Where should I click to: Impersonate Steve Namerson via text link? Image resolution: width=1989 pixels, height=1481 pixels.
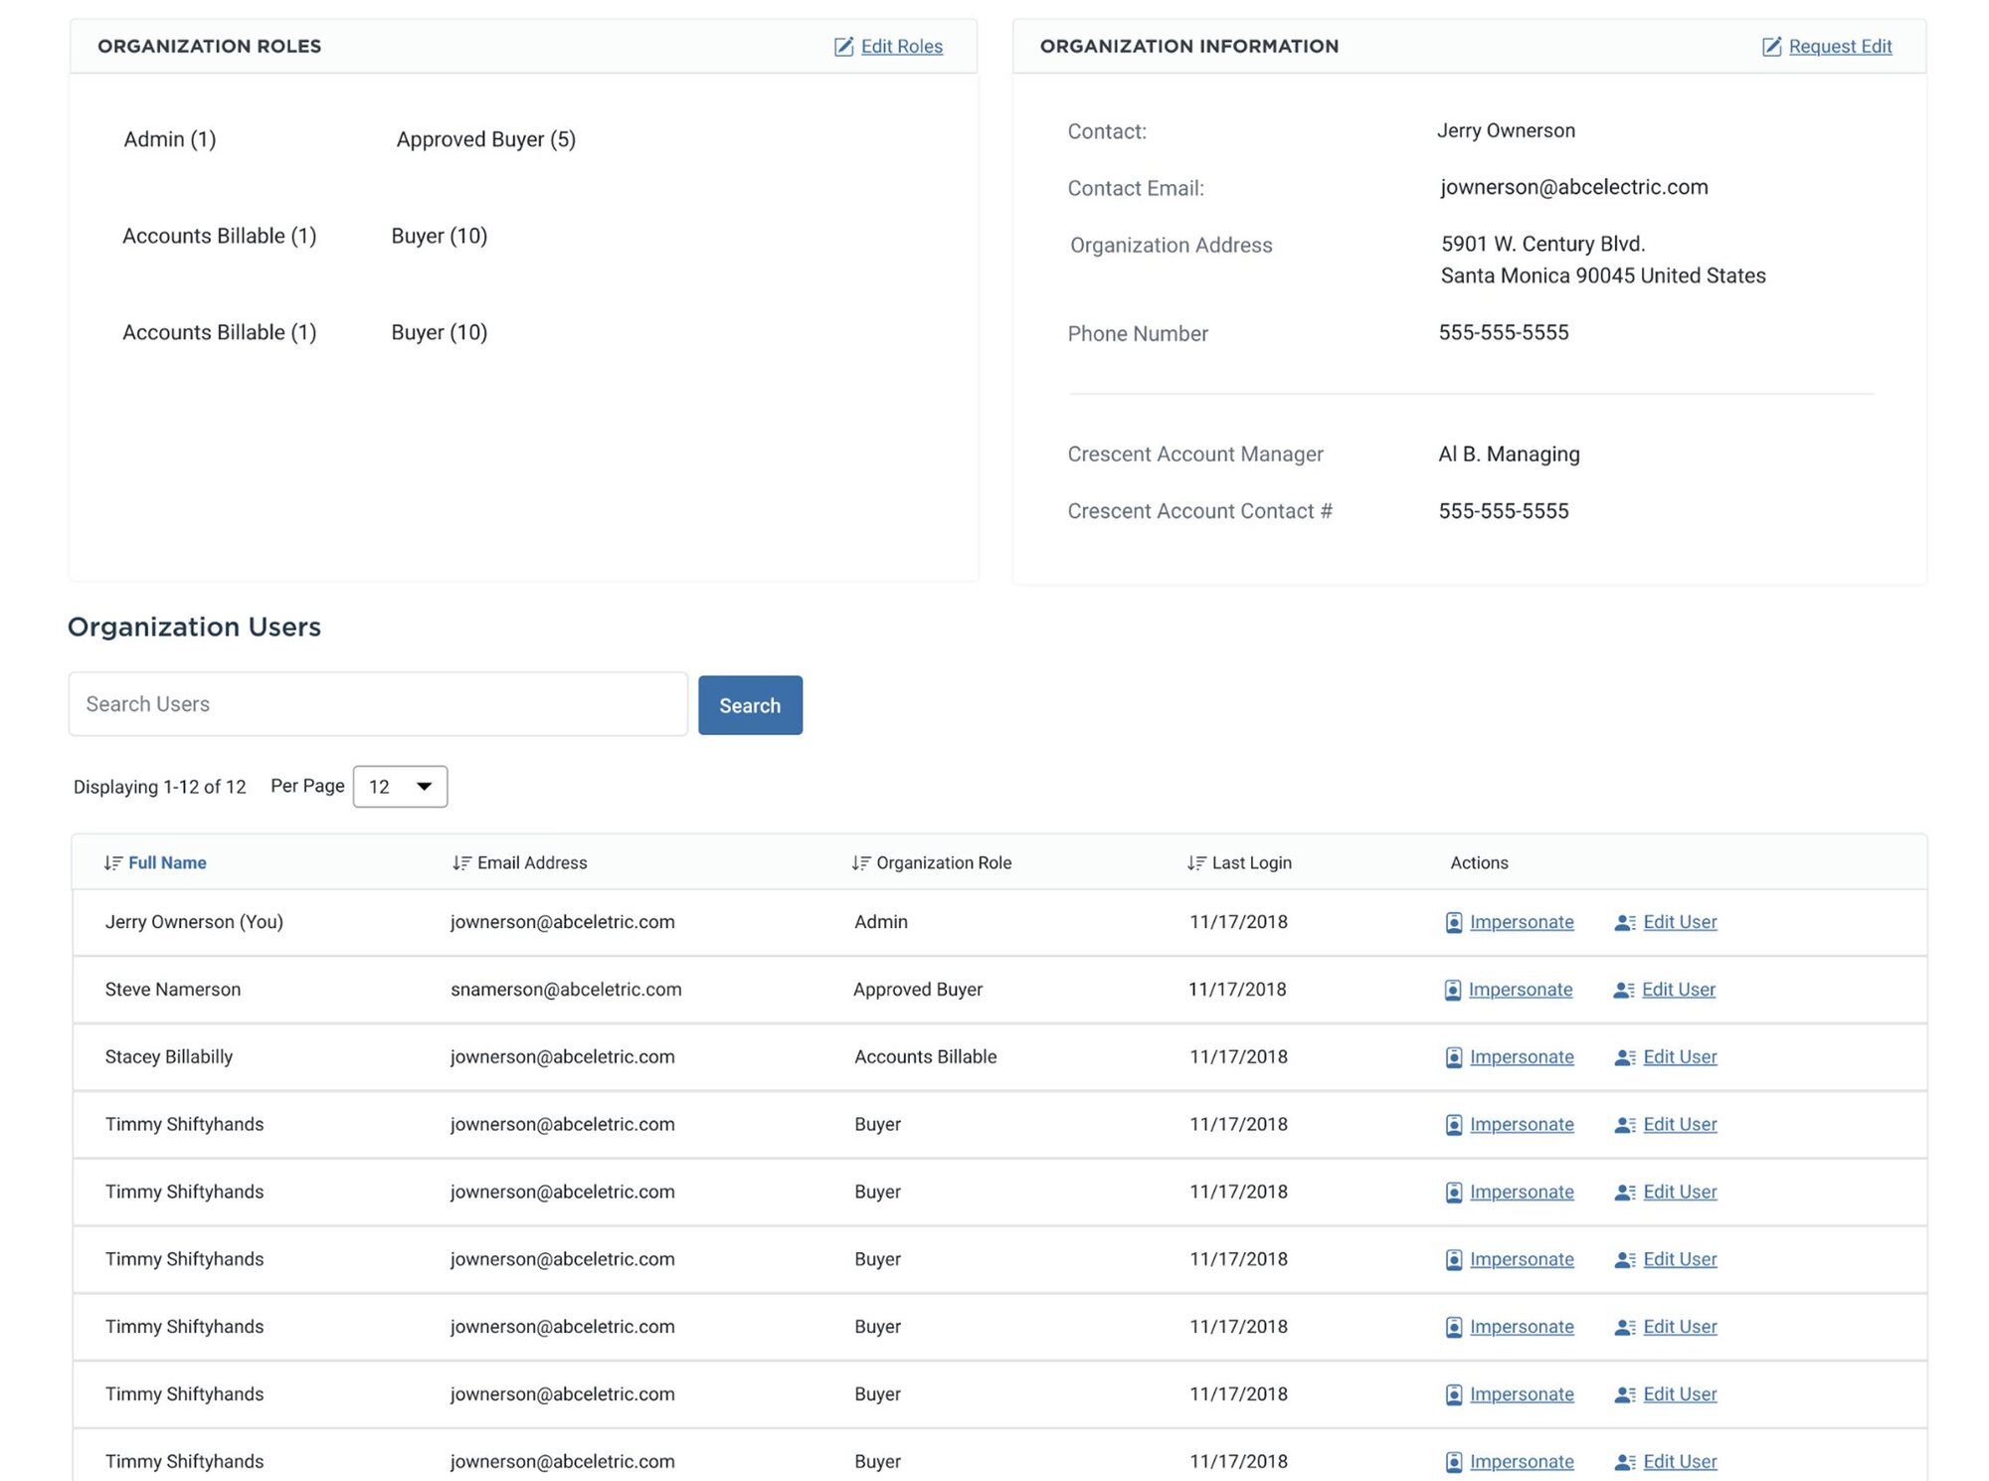click(1521, 990)
